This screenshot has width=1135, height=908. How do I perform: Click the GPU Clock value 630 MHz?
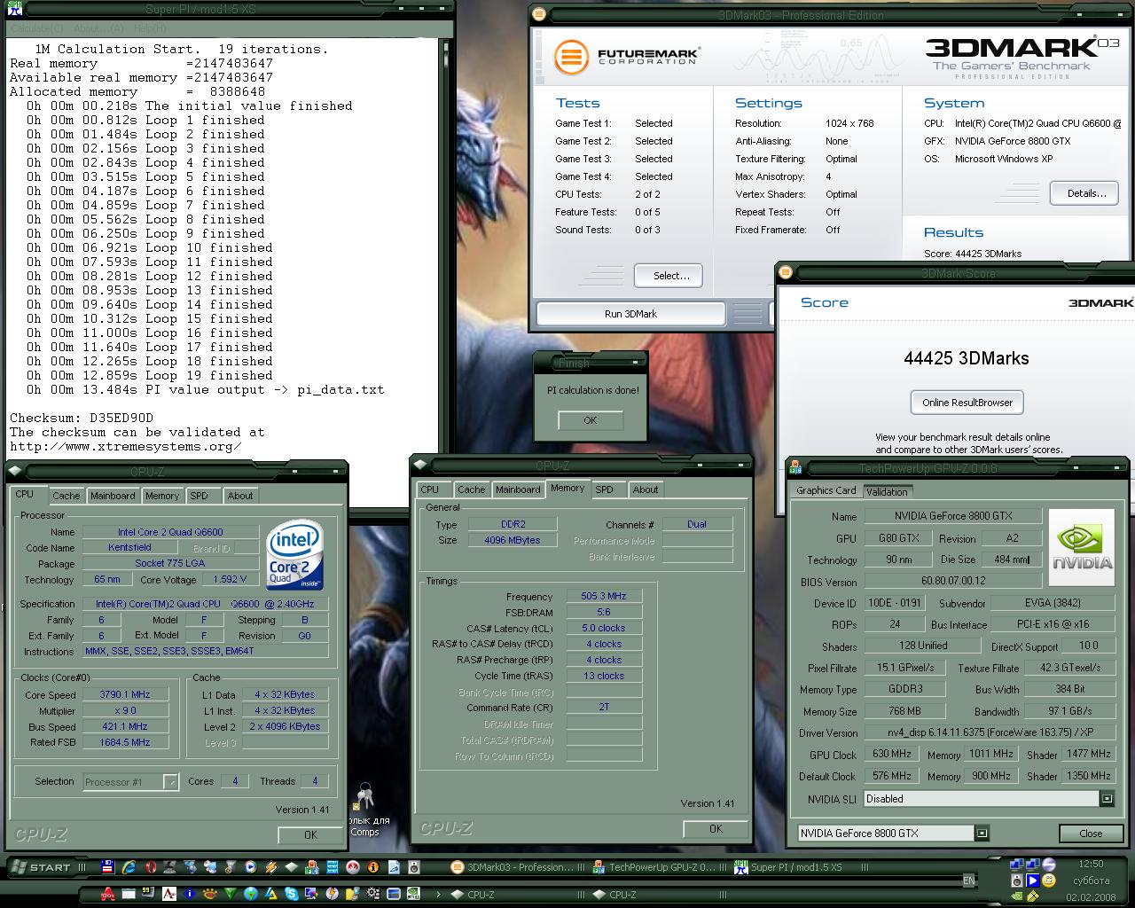click(x=892, y=754)
